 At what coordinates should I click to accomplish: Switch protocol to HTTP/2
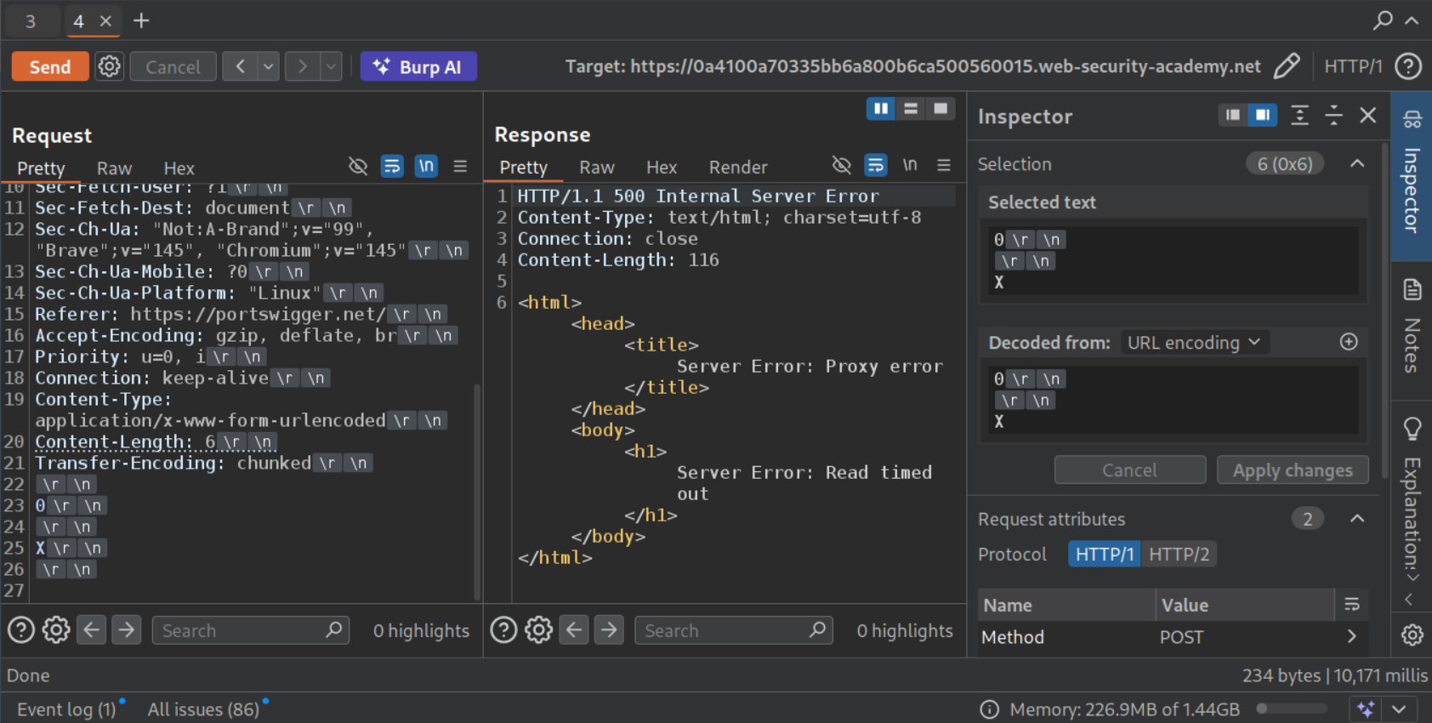1179,555
